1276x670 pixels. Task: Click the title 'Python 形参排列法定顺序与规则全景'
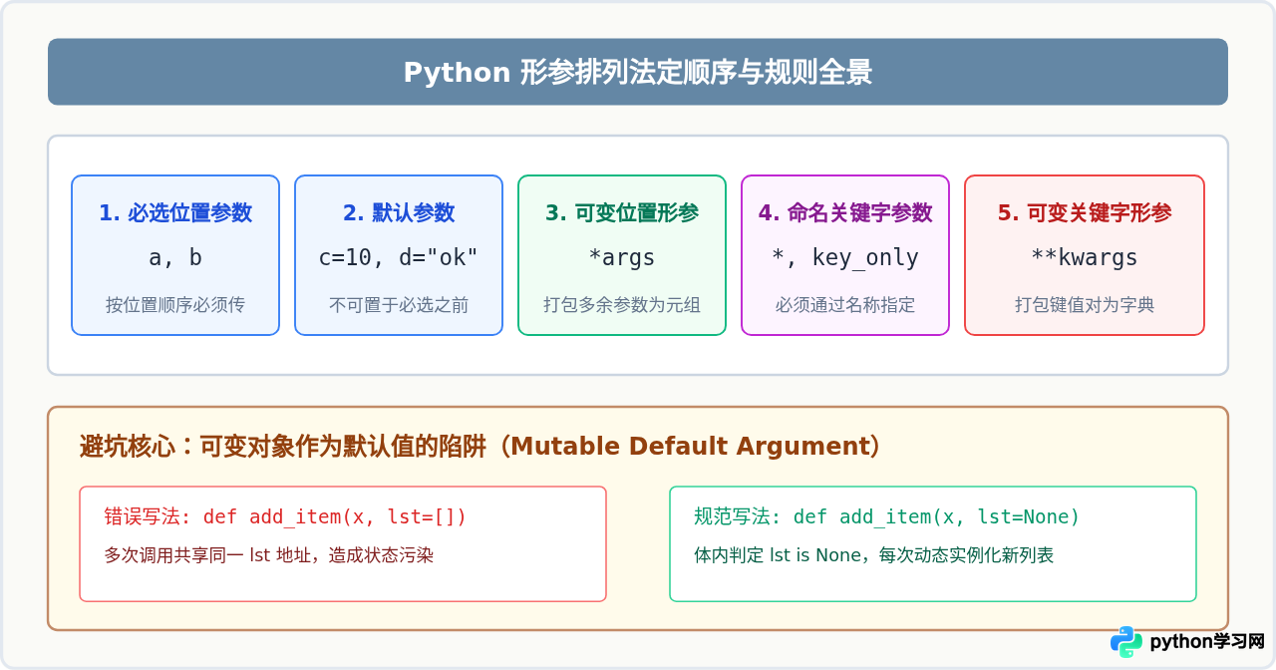pyautogui.click(x=638, y=72)
